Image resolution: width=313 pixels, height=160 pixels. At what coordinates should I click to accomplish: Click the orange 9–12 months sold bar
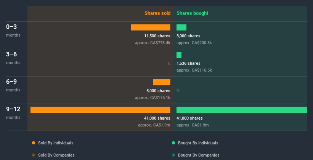click(x=100, y=110)
